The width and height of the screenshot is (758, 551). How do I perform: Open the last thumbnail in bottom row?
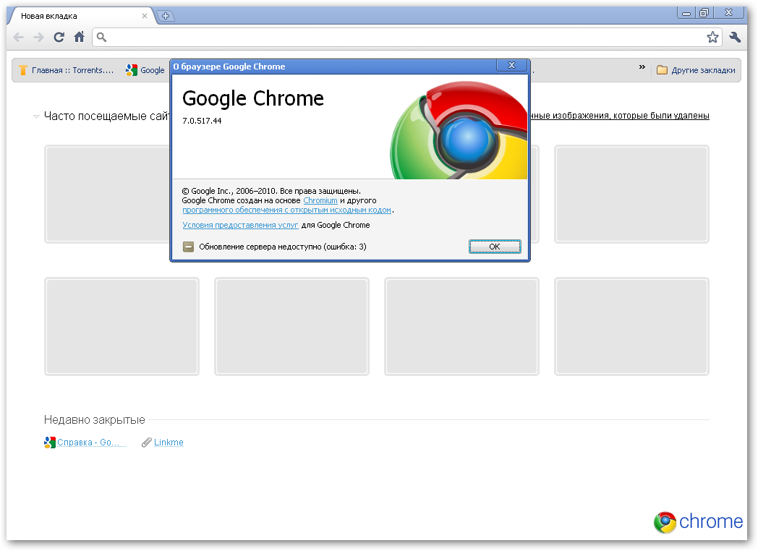pyautogui.click(x=631, y=326)
